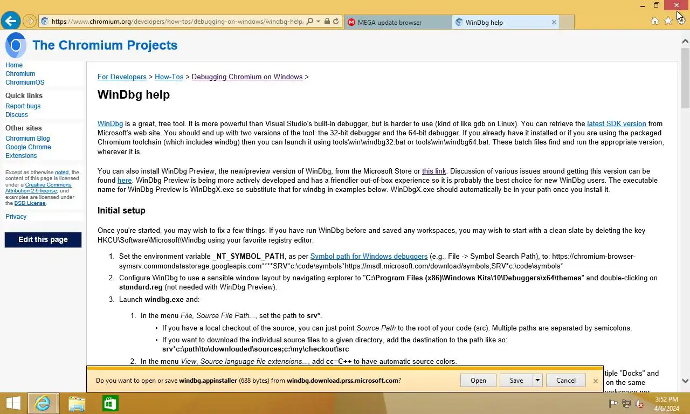Image resolution: width=690 pixels, height=414 pixels.
Task: Click the WinDbg help page heading
Action: 134,95
